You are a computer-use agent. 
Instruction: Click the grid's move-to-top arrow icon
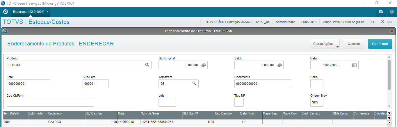(x=389, y=113)
